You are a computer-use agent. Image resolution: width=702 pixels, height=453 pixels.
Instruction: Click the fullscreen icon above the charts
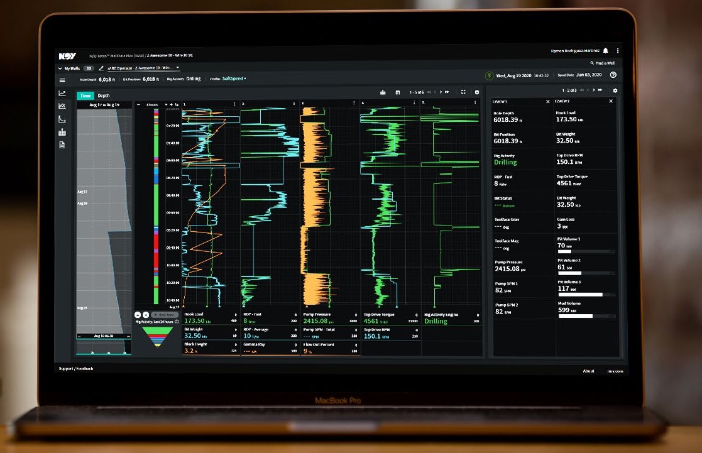coord(463,92)
